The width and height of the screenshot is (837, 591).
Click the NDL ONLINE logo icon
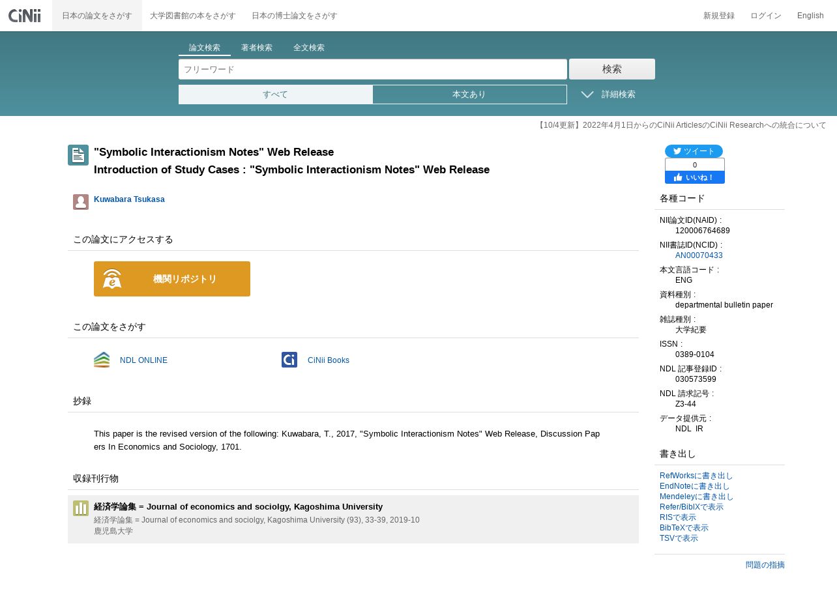click(x=102, y=360)
